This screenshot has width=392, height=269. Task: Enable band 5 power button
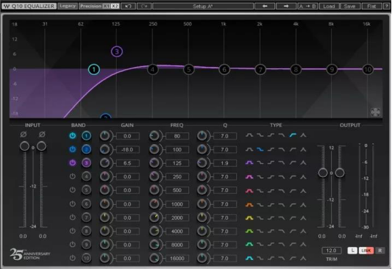[73, 190]
